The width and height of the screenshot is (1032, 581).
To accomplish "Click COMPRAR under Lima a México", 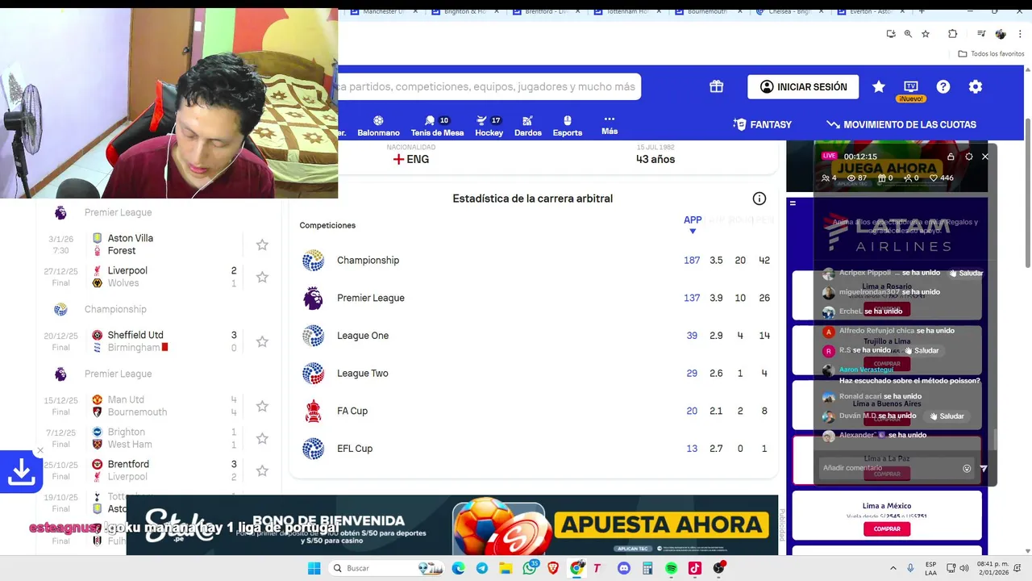I will tap(887, 529).
